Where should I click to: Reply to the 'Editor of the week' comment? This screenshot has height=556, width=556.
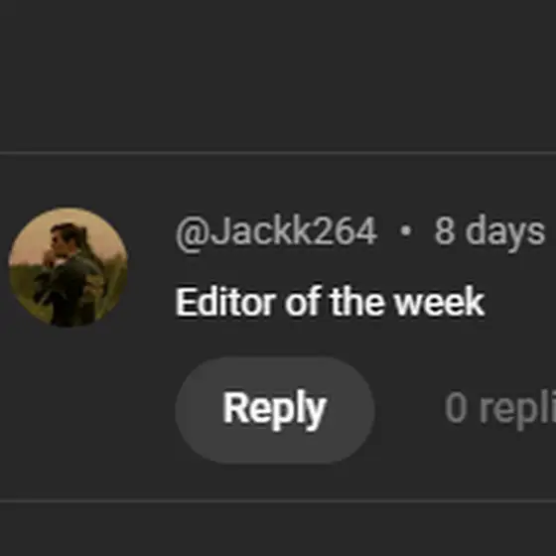275,410
